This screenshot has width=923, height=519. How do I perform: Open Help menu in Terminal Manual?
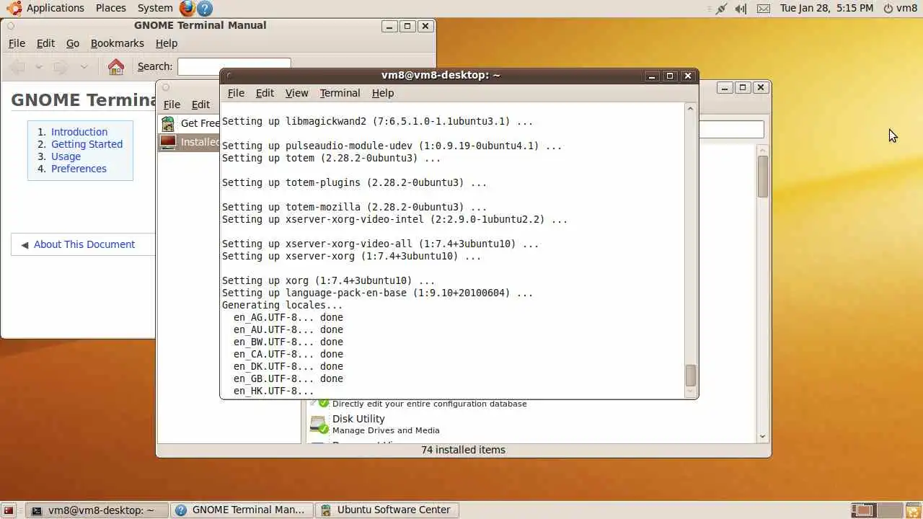pyautogui.click(x=166, y=43)
